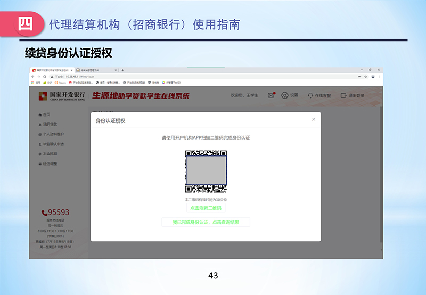Click the 退出登录 logout icon
426x295 pixels.
[343, 95]
